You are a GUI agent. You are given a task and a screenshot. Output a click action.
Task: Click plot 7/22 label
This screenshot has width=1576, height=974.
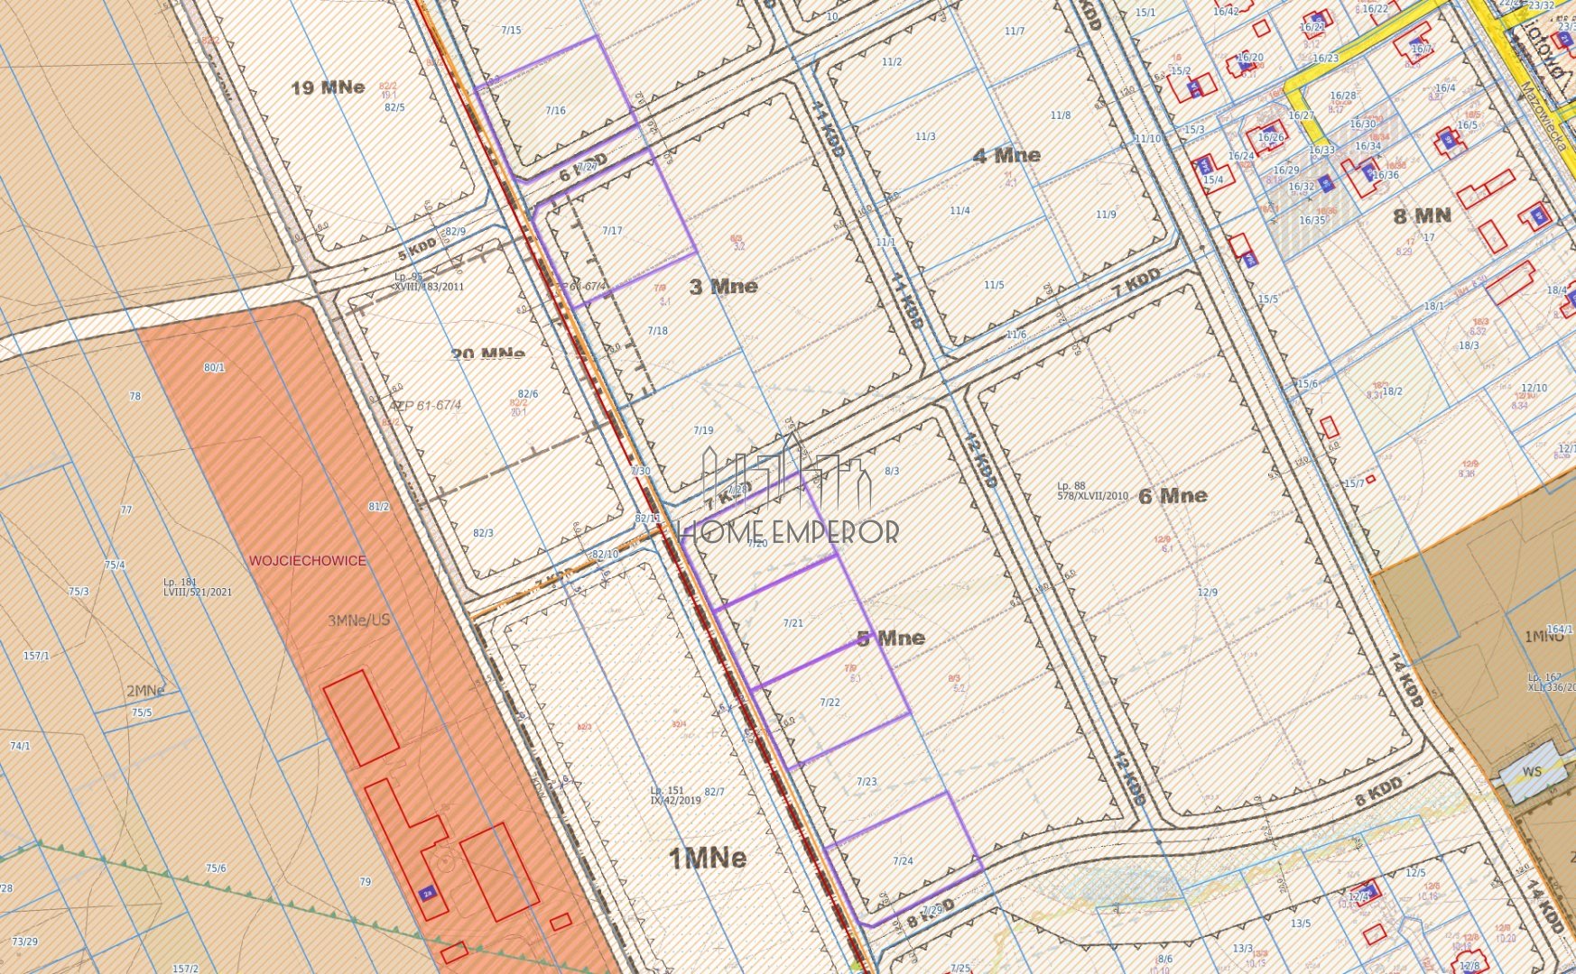tap(830, 703)
